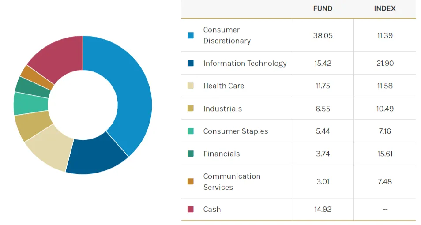Image resolution: width=421 pixels, height=225 pixels.
Task: Select the Health Care legend color square
Action: point(191,86)
